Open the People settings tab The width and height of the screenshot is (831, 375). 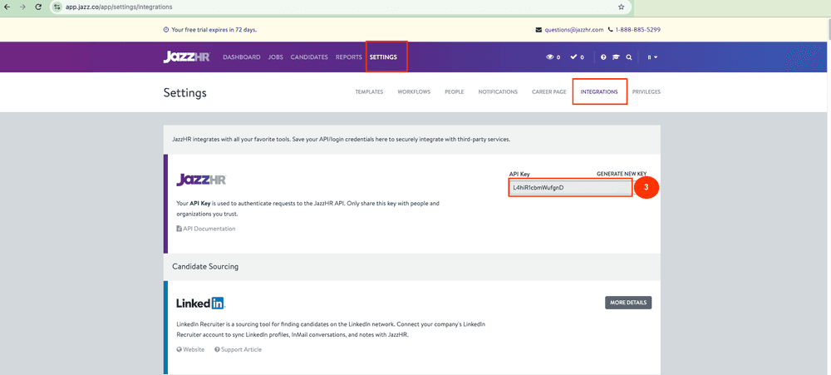[x=455, y=91]
